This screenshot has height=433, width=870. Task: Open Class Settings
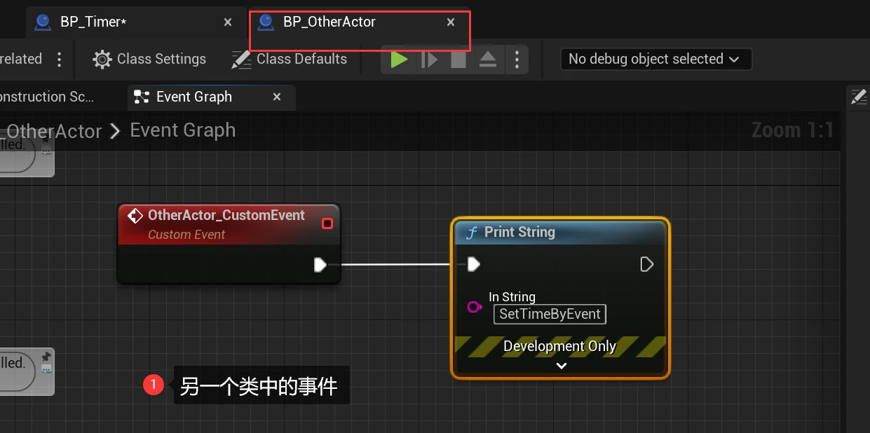pos(150,59)
